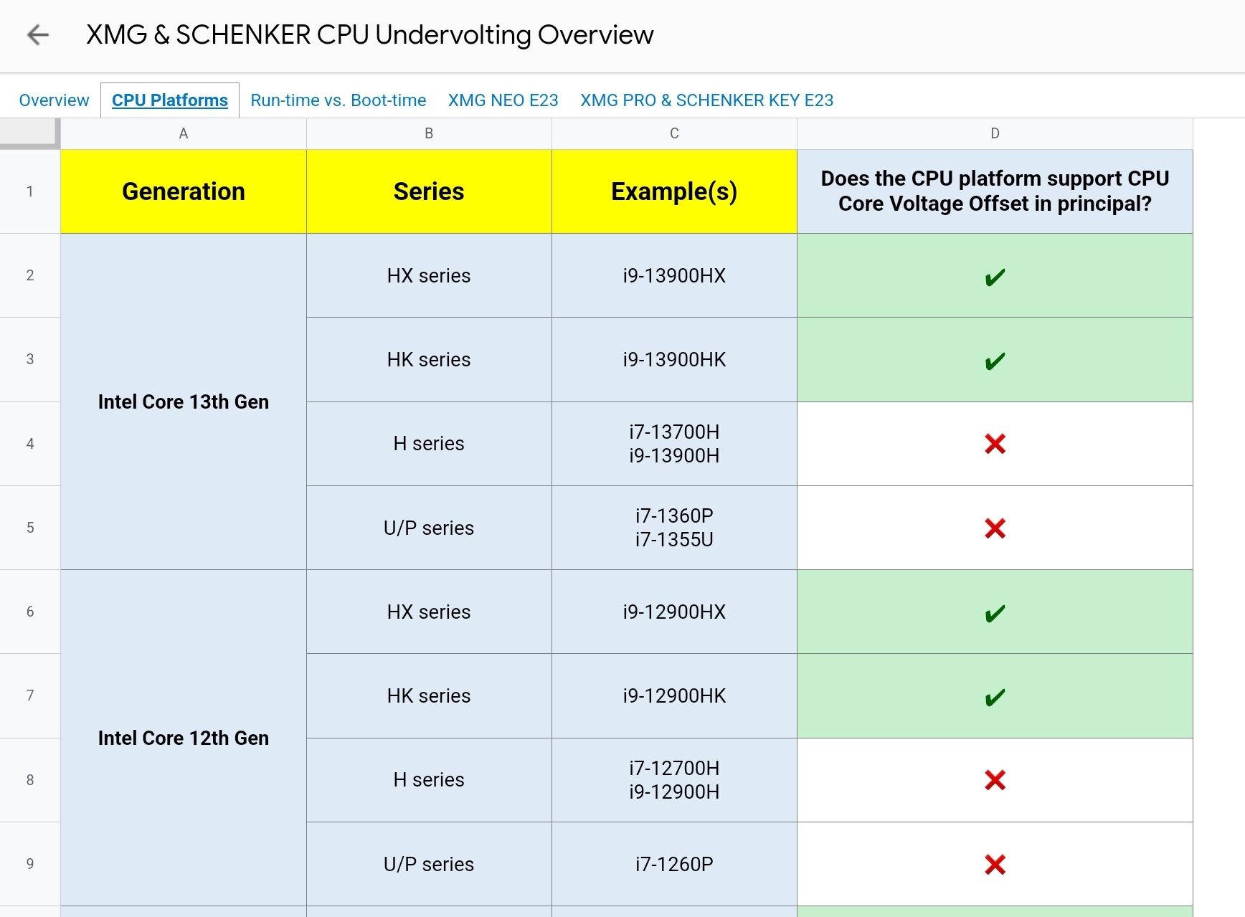Image resolution: width=1245 pixels, height=917 pixels.
Task: Select HX series cell in row 6
Action: click(429, 612)
